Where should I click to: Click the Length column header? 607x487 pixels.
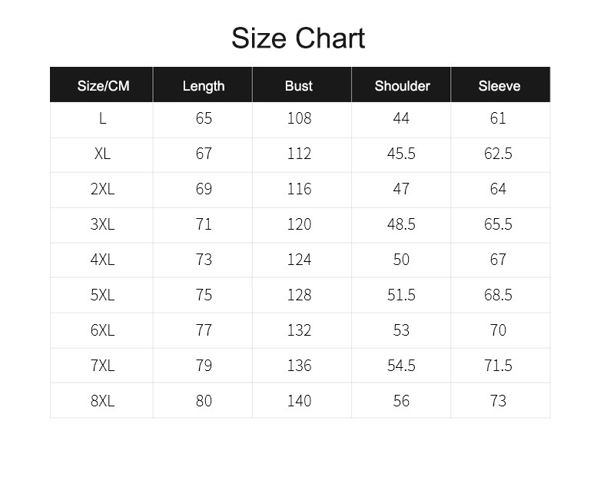[204, 86]
